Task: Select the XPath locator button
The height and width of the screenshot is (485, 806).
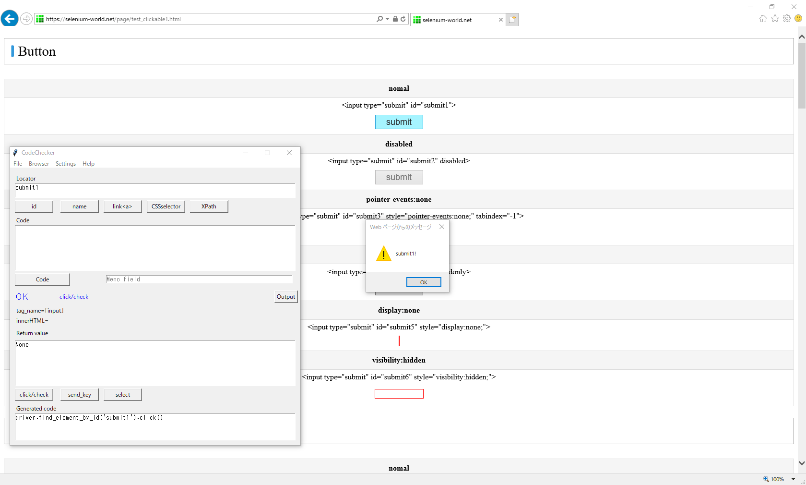Action: 209,206
